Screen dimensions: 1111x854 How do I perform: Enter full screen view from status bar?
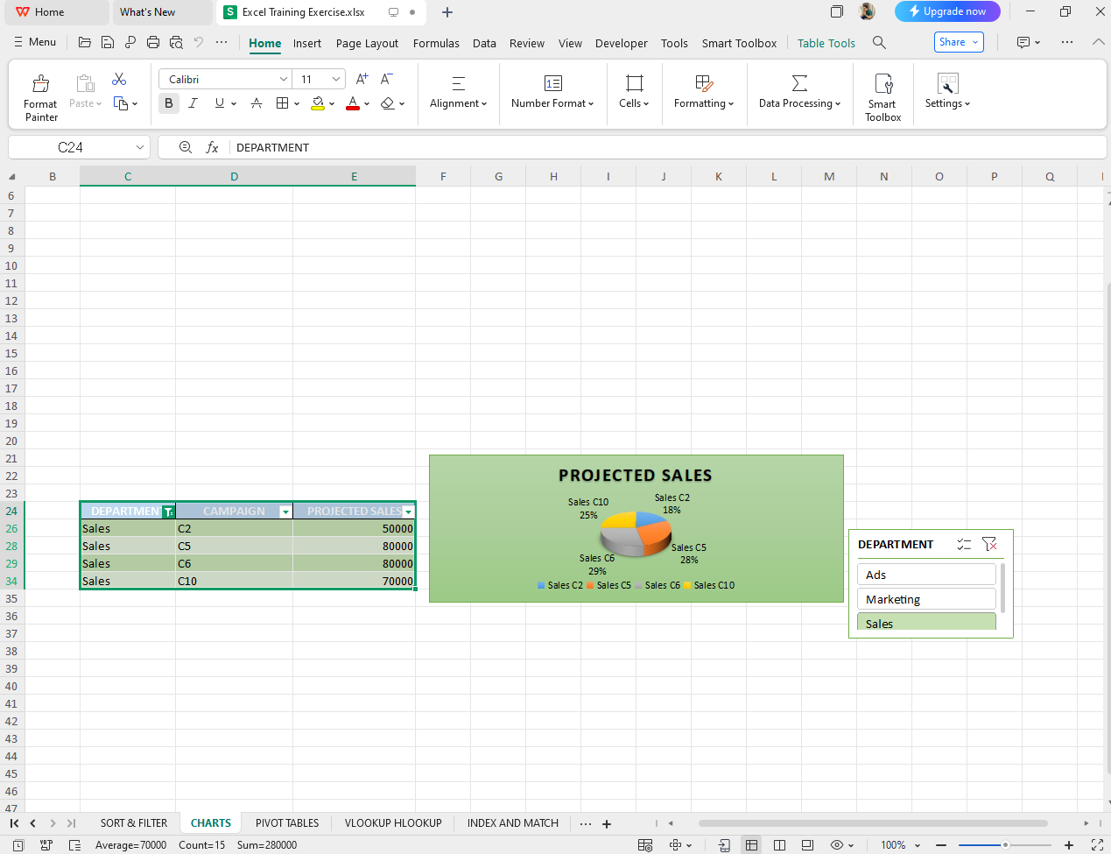point(1097,845)
